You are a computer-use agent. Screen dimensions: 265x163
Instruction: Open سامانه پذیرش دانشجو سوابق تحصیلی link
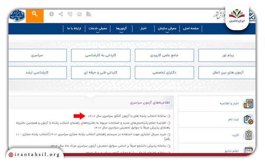(108, 146)
